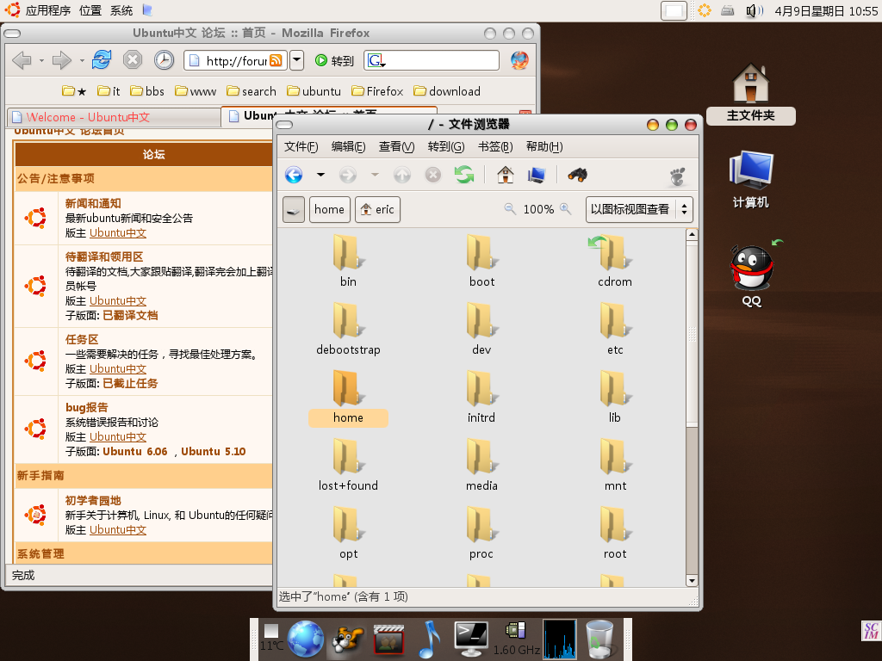Screen dimensions: 882x661
Task: Zoom in the file browser icon view
Action: click(x=565, y=209)
